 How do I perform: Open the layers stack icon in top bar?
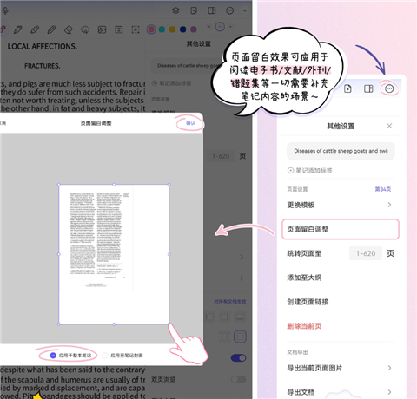(175, 10)
